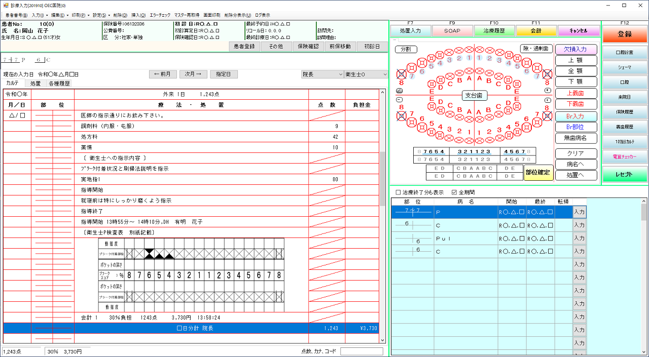Select the 日分計 院長 total row
This screenshot has height=357, width=649.
point(192,328)
